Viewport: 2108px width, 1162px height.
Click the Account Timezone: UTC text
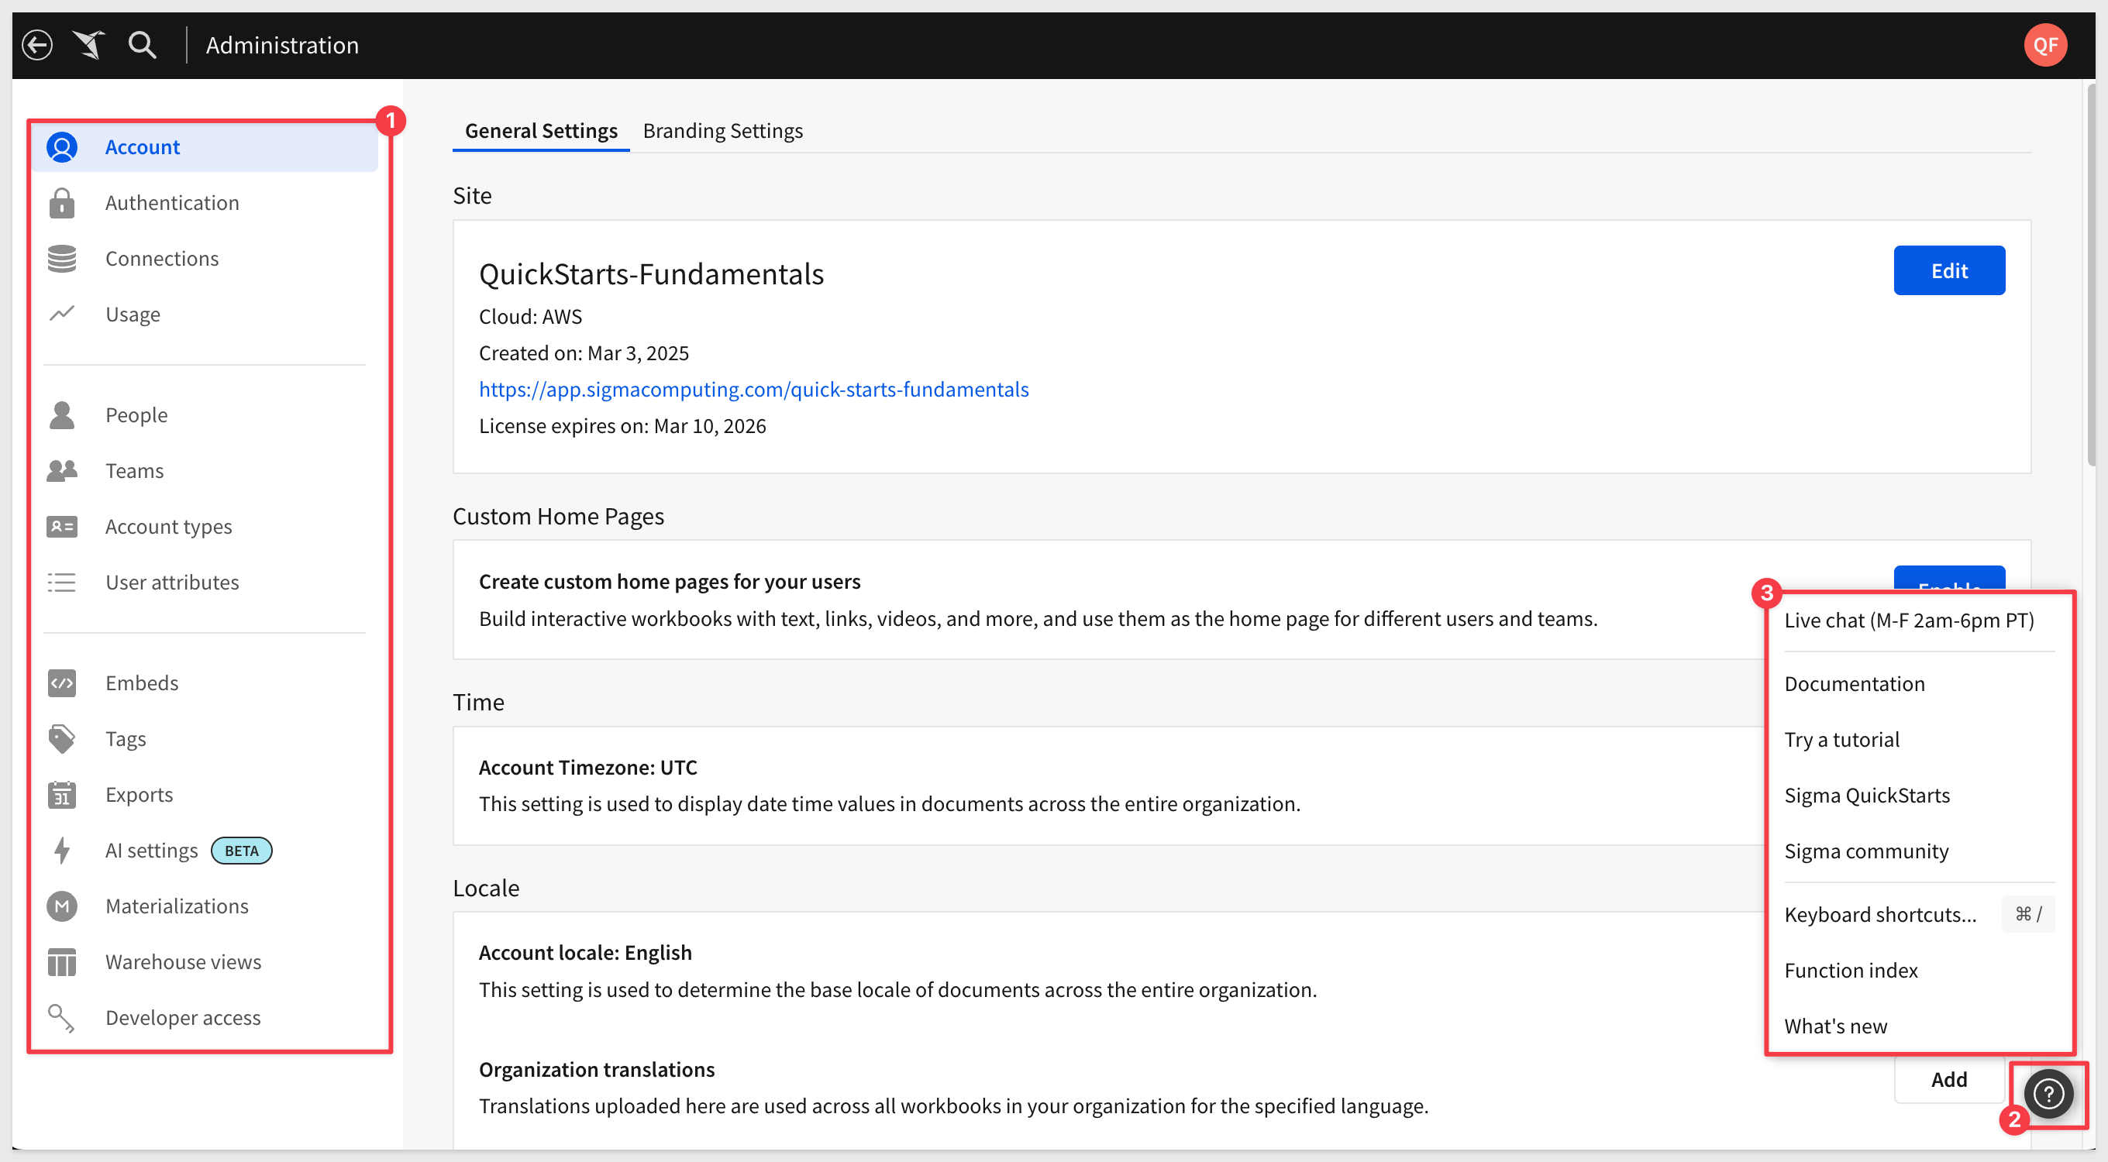click(x=587, y=767)
